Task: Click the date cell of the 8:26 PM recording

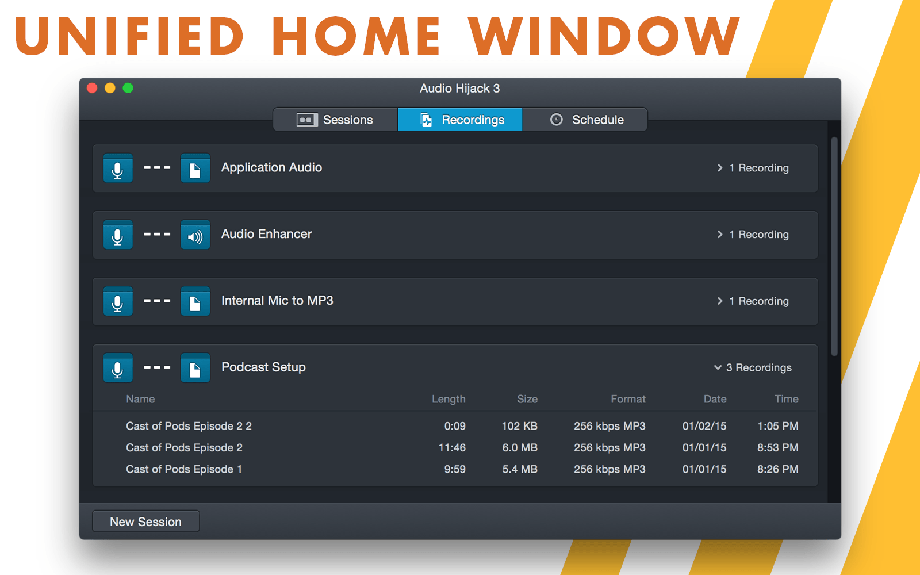Action: (x=704, y=469)
